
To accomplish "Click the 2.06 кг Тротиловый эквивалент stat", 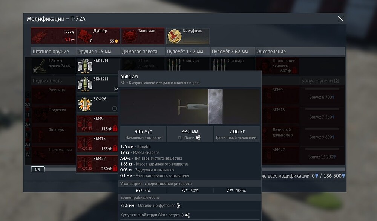I will tap(237, 134).
